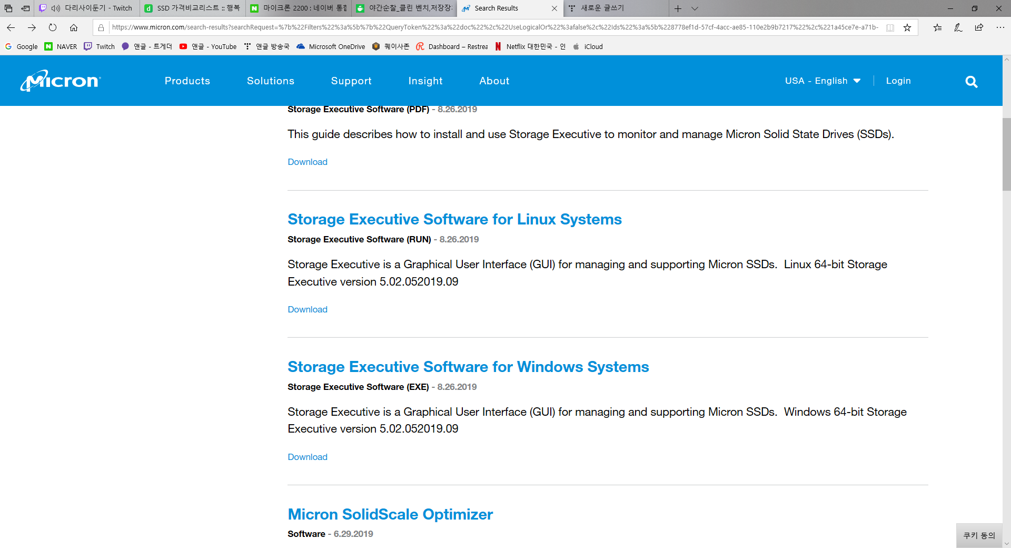
Task: Open NAVER bookmark
Action: pos(61,46)
